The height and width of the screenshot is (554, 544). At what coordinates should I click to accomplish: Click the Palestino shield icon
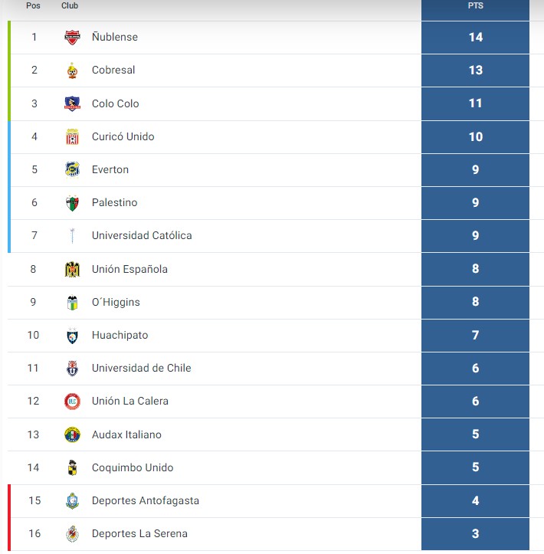click(73, 203)
